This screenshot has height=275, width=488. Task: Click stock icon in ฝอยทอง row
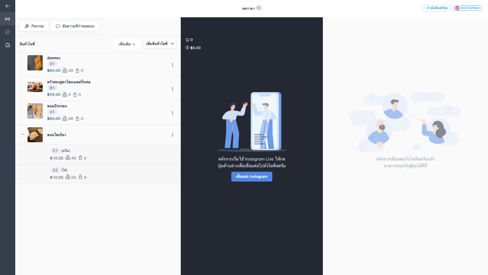[x=65, y=70]
